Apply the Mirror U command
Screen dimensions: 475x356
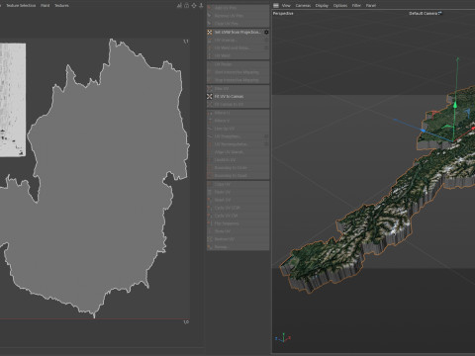[237, 113]
